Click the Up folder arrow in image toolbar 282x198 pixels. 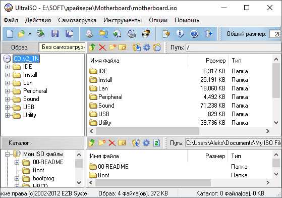tap(92, 47)
